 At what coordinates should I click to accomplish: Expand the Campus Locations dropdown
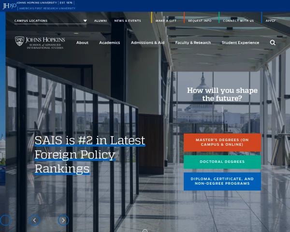coord(50,21)
